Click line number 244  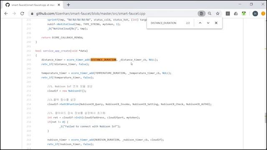(29, 60)
